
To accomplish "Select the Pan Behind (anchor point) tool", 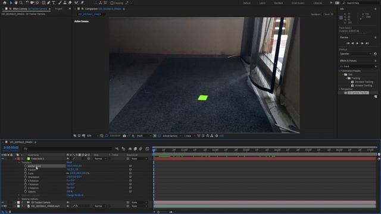I will pos(37,2).
